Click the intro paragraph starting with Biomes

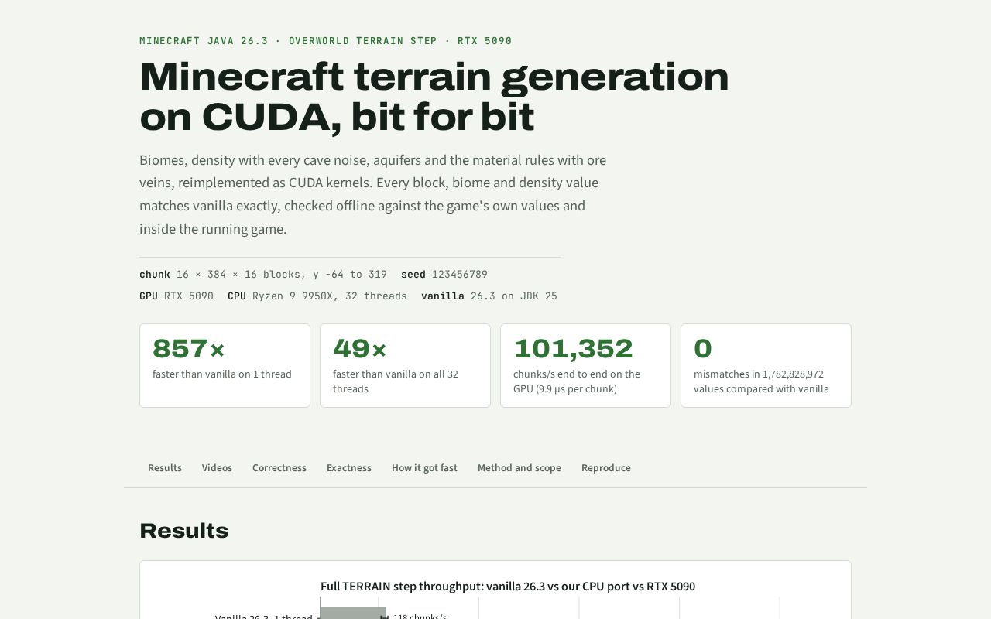(x=373, y=194)
